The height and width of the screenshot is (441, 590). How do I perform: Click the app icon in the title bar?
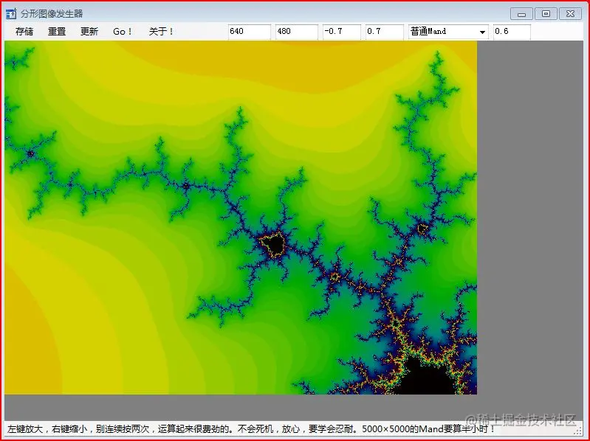[x=11, y=14]
